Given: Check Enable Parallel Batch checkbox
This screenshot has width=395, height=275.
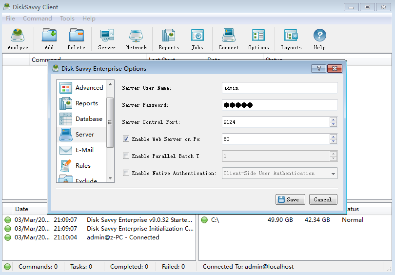Looking at the screenshot, I should pos(126,156).
